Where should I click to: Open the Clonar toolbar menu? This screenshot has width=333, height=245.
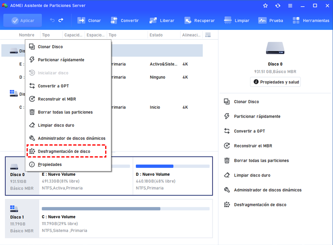point(89,20)
